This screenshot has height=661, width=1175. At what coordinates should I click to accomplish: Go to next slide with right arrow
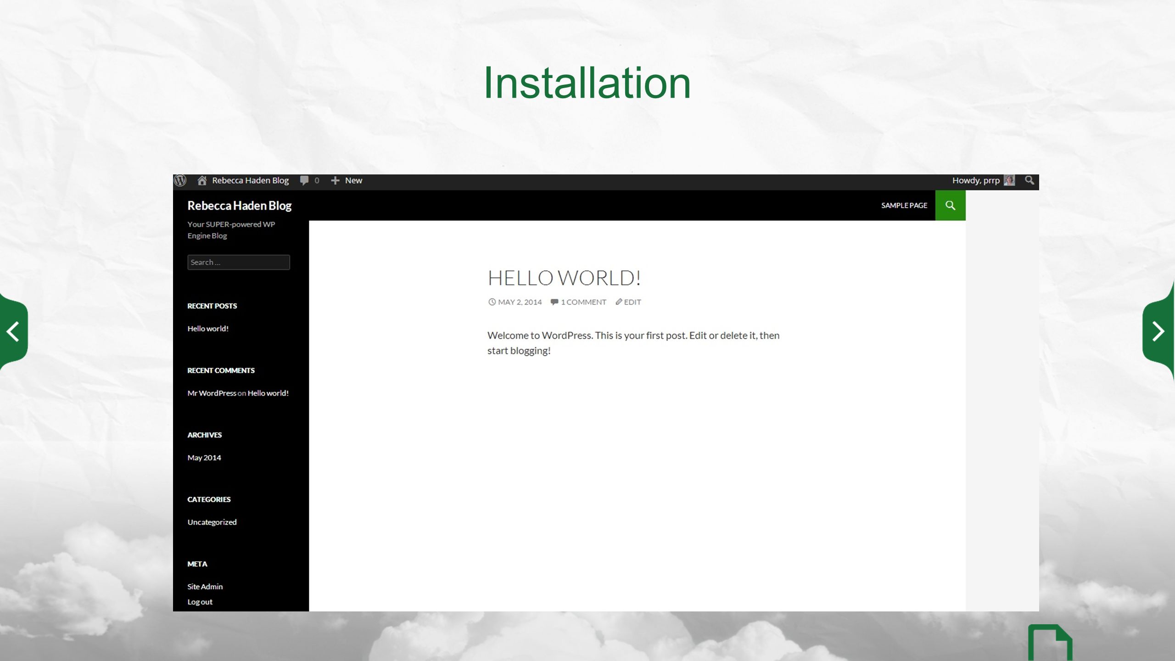click(x=1158, y=331)
